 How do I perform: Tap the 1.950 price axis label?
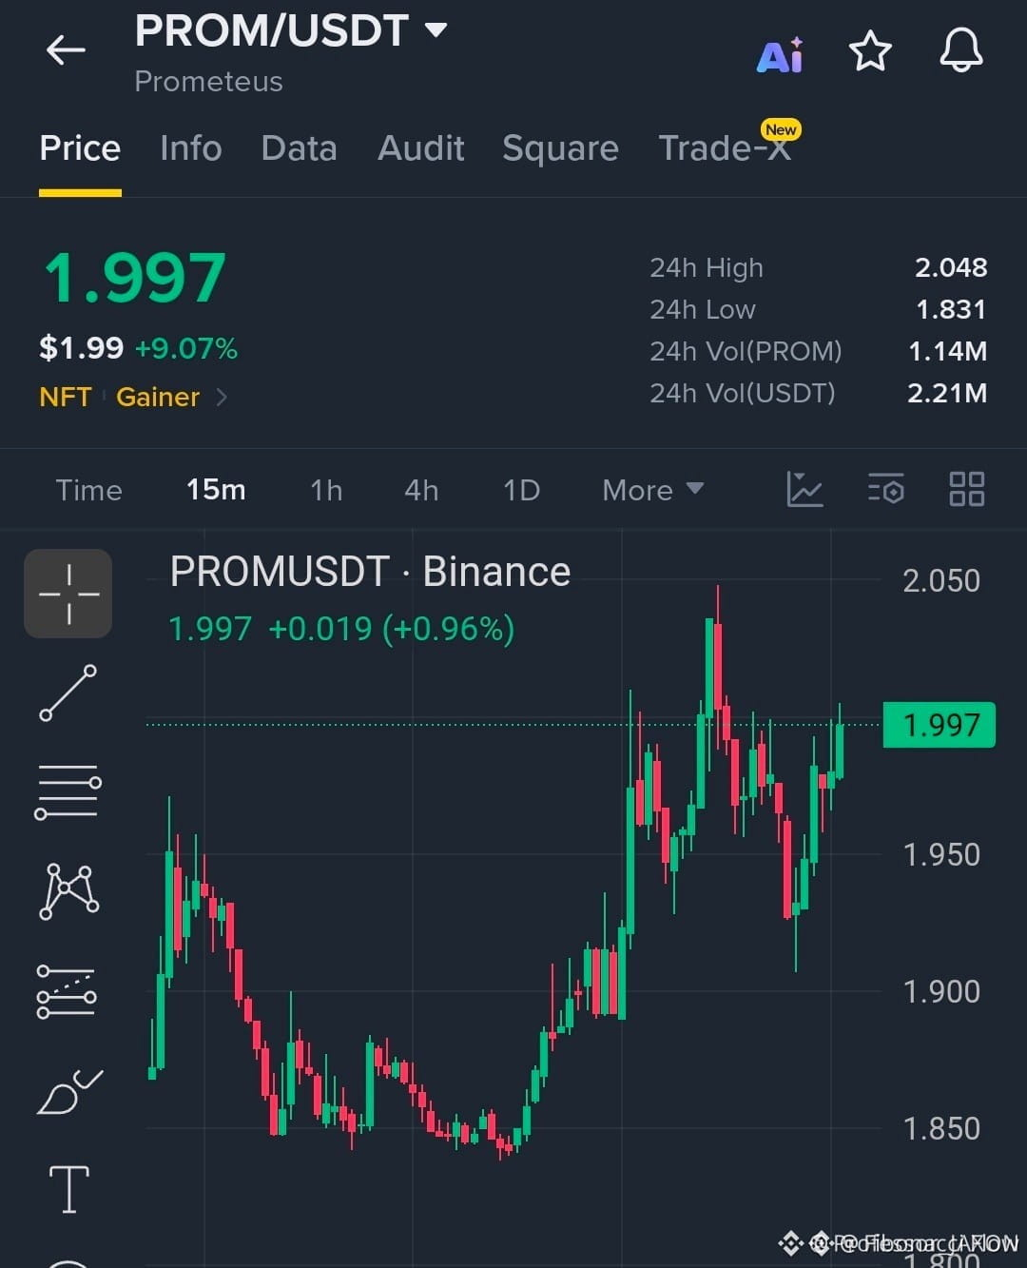tap(941, 854)
